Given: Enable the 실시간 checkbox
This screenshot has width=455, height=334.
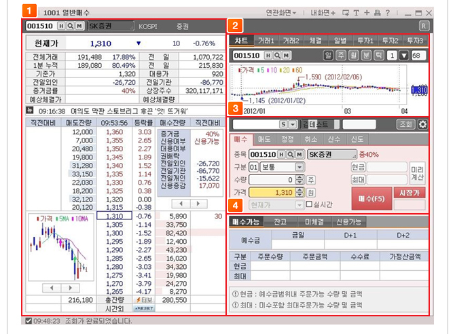Looking at the screenshot, I should [309, 204].
